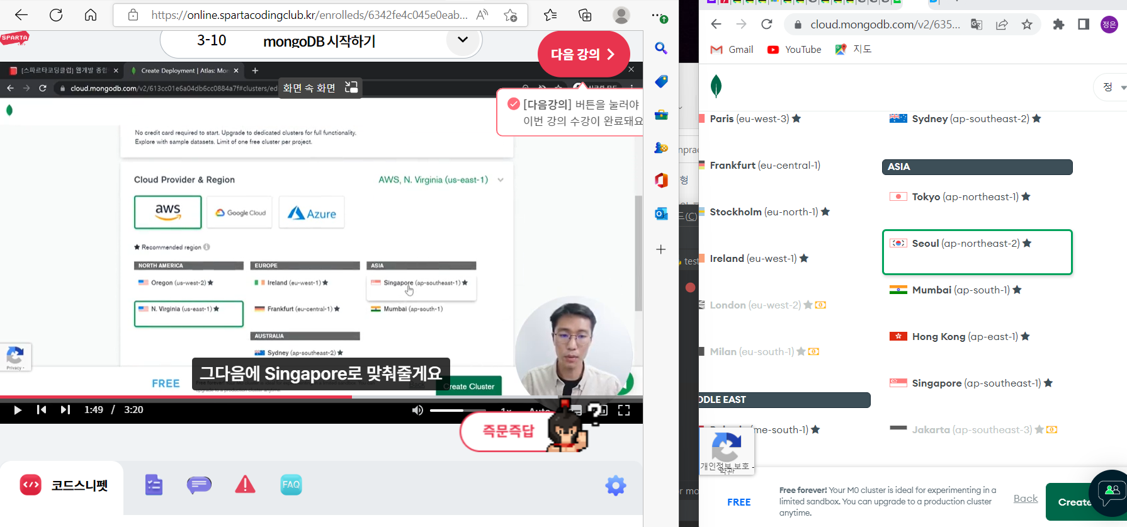1127x527 pixels.
Task: Skip to the previous video
Action: click(x=42, y=410)
